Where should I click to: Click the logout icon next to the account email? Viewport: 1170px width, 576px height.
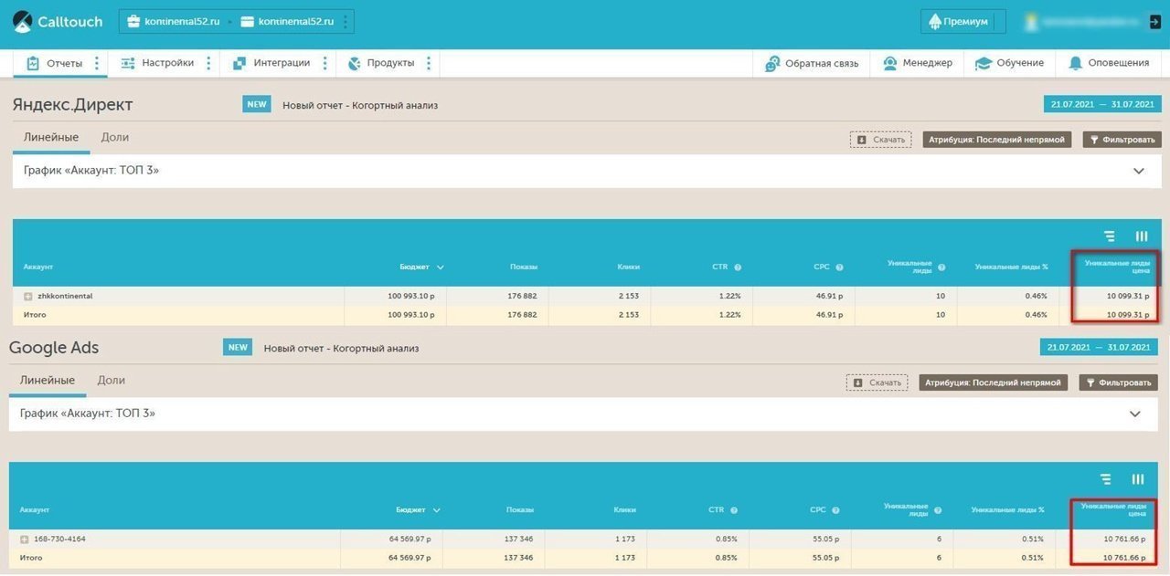pyautogui.click(x=1155, y=22)
